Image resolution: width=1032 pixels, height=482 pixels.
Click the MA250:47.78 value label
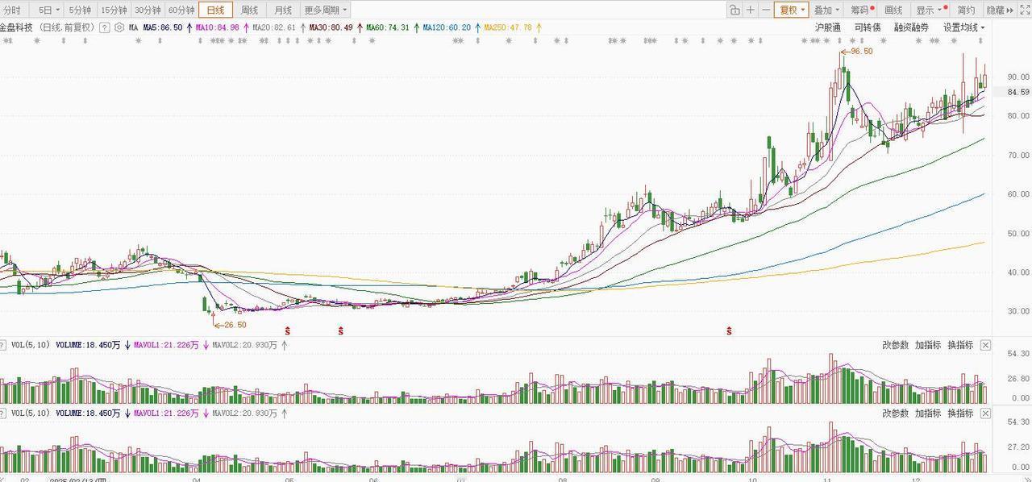[x=508, y=27]
